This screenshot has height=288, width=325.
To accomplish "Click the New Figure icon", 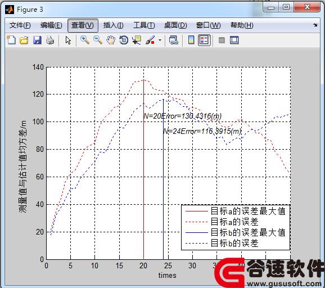I will pos(11,40).
